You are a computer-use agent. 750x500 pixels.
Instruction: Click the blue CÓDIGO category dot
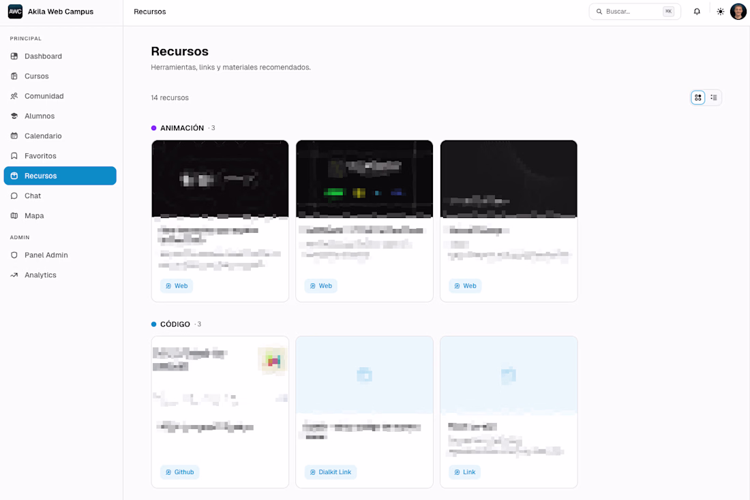(x=153, y=324)
